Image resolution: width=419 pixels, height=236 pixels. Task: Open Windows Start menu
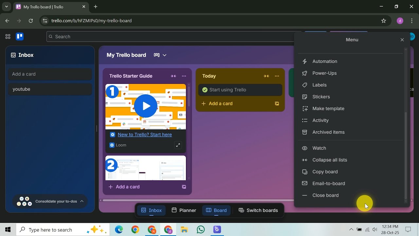(x=8, y=230)
